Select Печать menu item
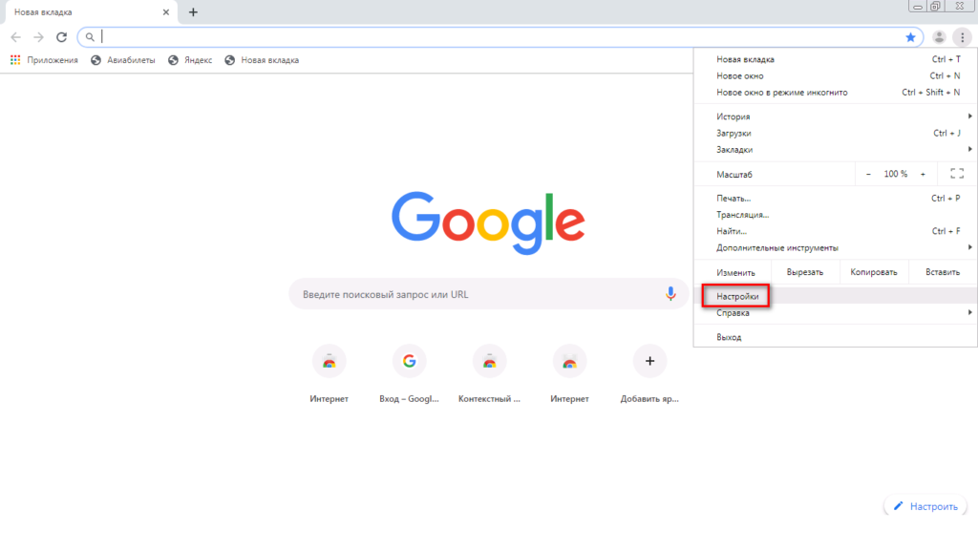This screenshot has height=550, width=978. [836, 199]
